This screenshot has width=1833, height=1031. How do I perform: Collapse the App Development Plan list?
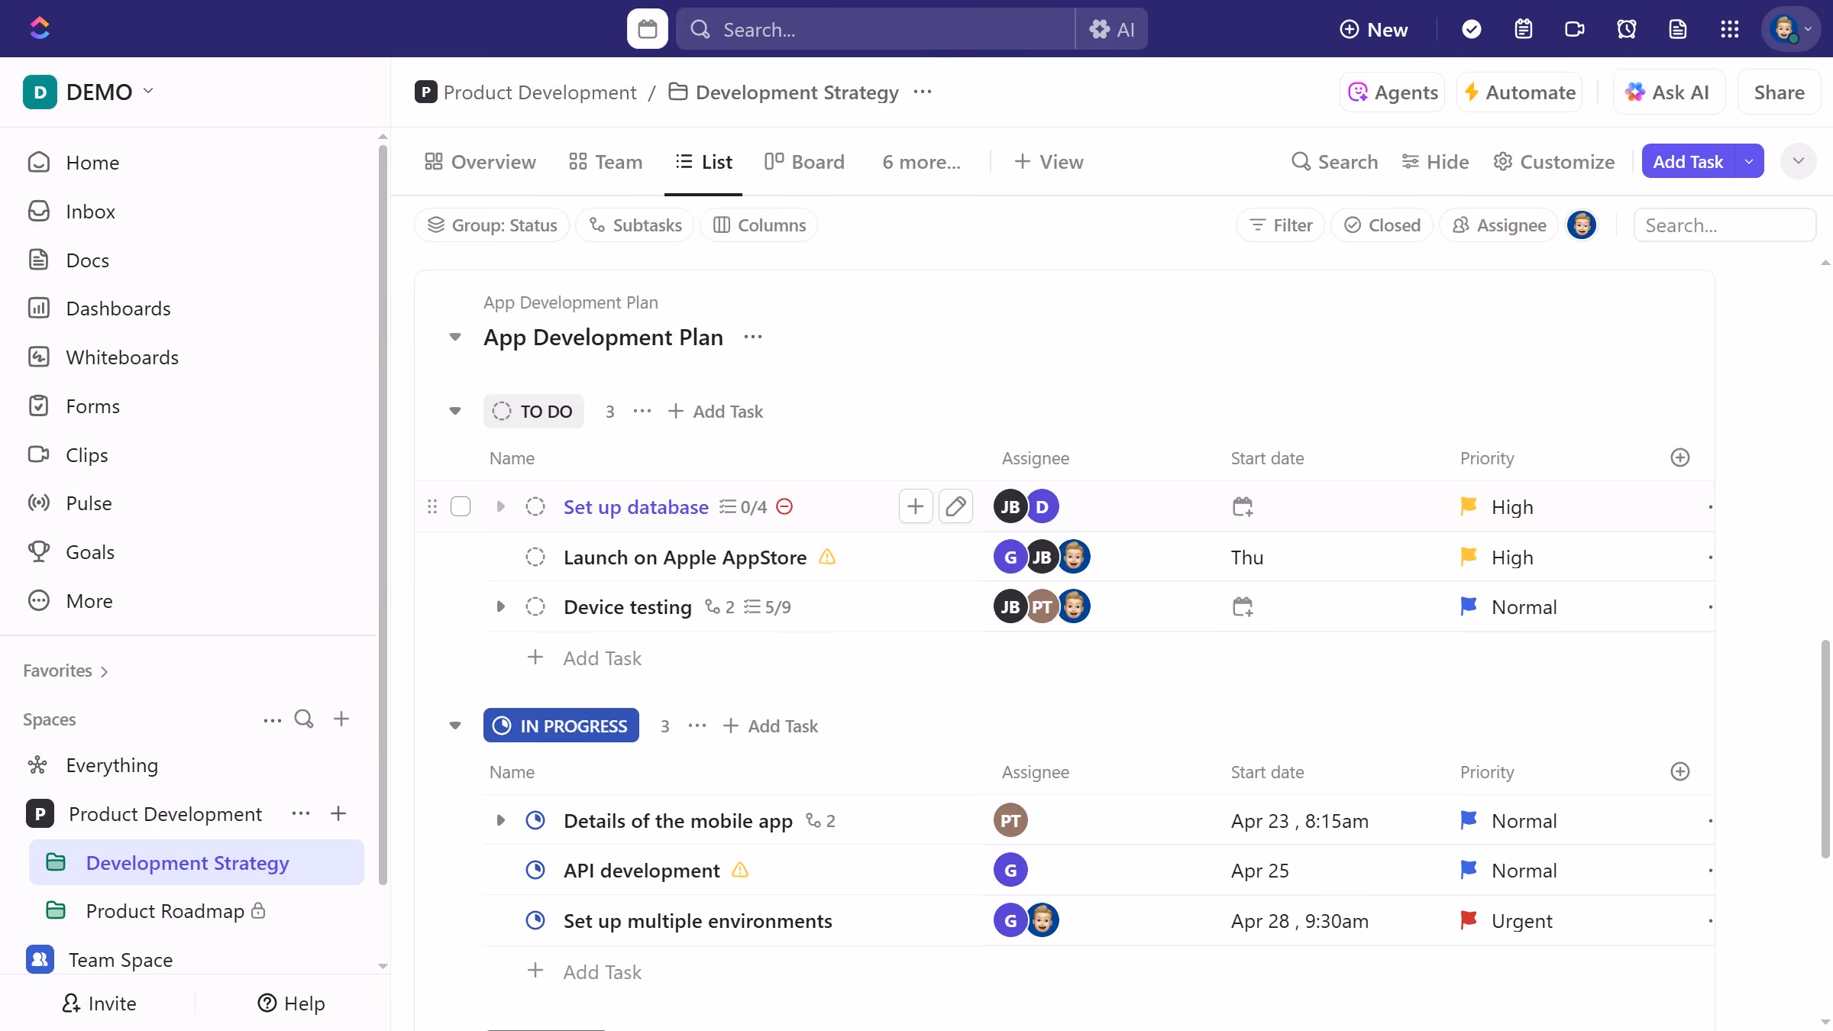pyautogui.click(x=455, y=337)
